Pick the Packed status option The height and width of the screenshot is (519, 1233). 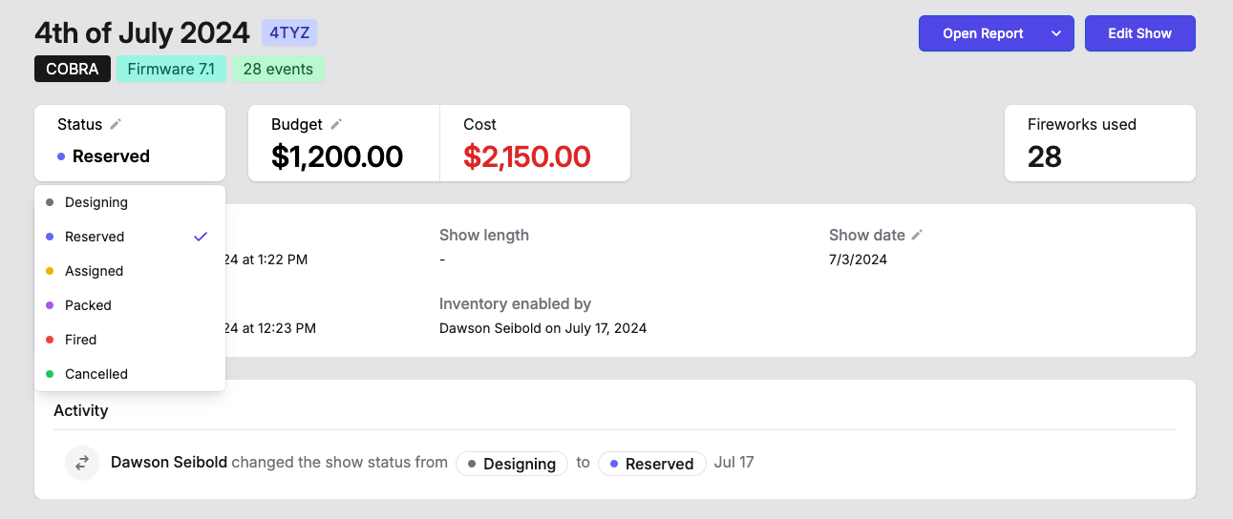coord(88,305)
